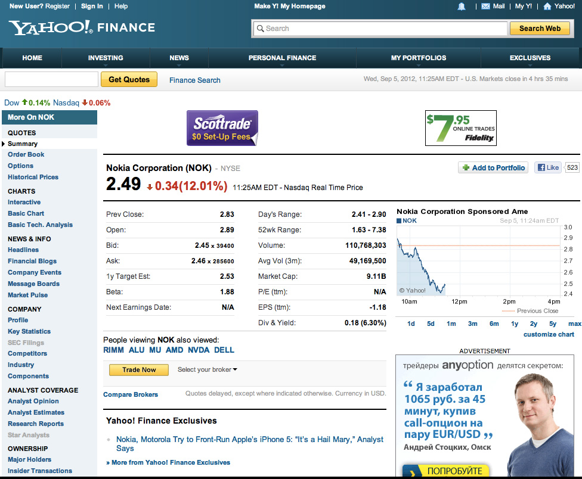Select the 1y chart range
The image size is (582, 479).
tap(515, 324)
